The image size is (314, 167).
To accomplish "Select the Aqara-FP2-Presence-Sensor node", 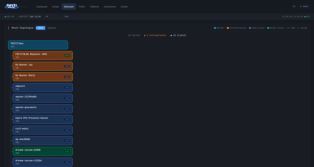I will 43,119.
